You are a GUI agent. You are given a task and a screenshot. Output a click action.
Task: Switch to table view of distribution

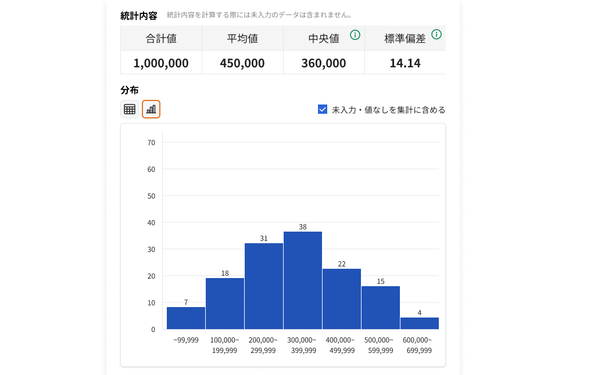pyautogui.click(x=129, y=109)
